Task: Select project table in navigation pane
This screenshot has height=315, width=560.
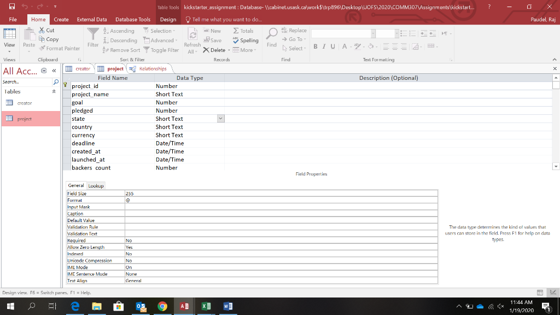Action: [31, 119]
